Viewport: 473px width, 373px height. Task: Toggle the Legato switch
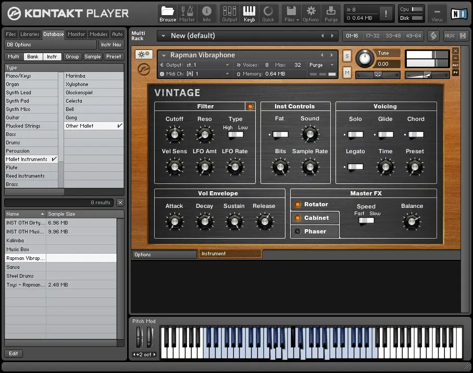[355, 167]
